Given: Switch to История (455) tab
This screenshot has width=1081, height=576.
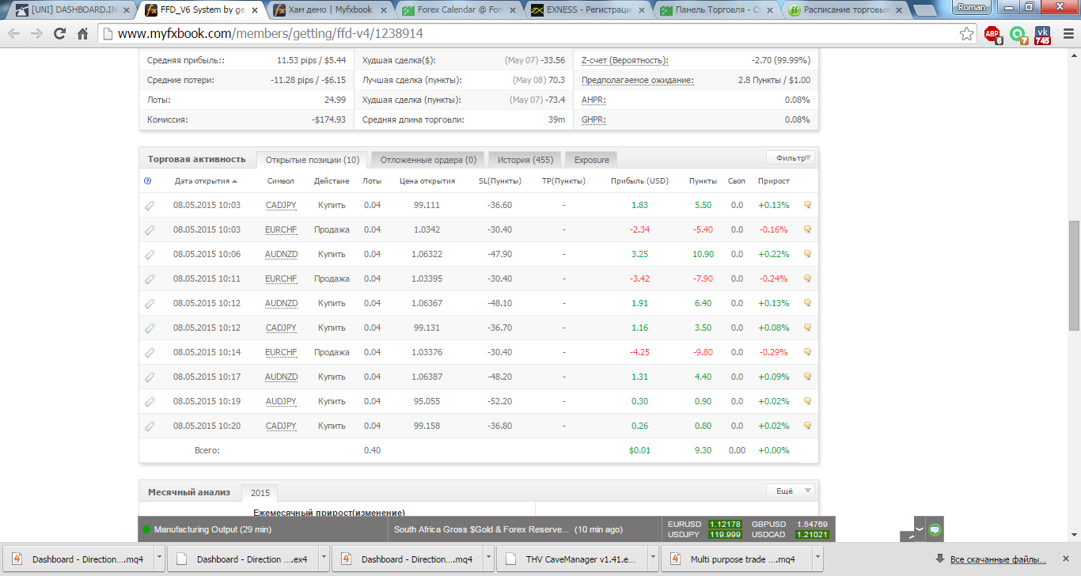Looking at the screenshot, I should coord(525,160).
